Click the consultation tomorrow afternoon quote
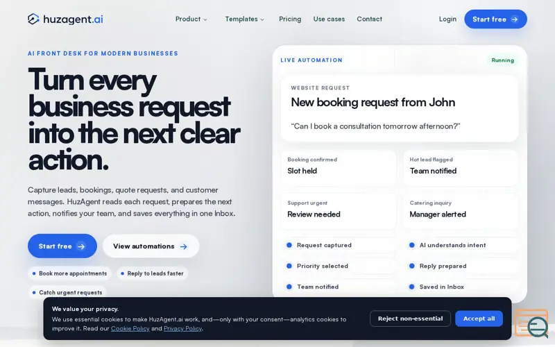The image size is (555, 347). pyautogui.click(x=375, y=126)
